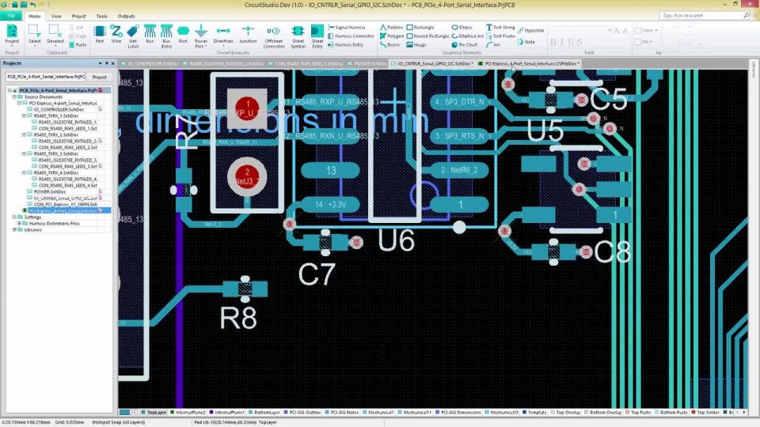Place a Text String
This screenshot has width=760, height=427.
[x=500, y=28]
